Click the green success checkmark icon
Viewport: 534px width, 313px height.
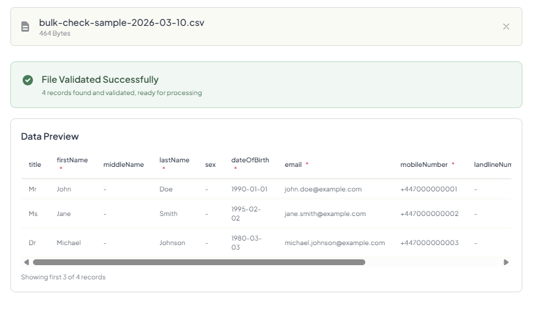pos(28,80)
